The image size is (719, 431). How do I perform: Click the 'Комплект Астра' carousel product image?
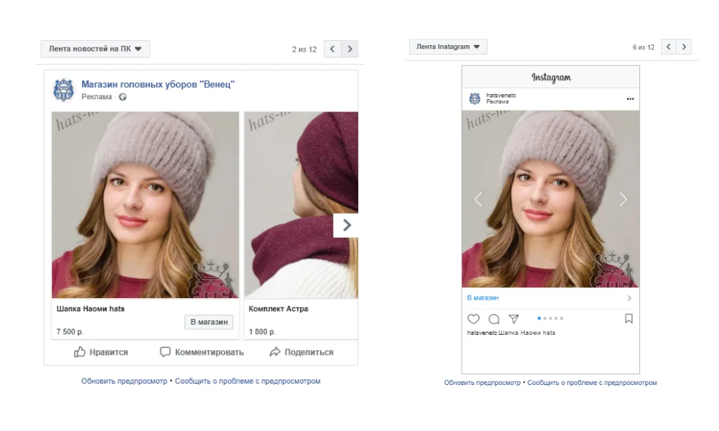[301, 205]
